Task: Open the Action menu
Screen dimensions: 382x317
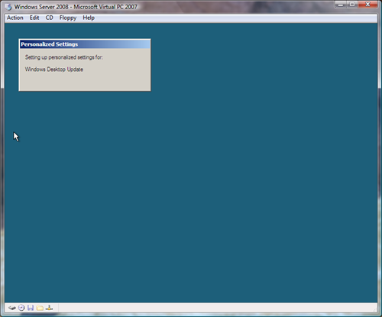Action: [x=15, y=18]
